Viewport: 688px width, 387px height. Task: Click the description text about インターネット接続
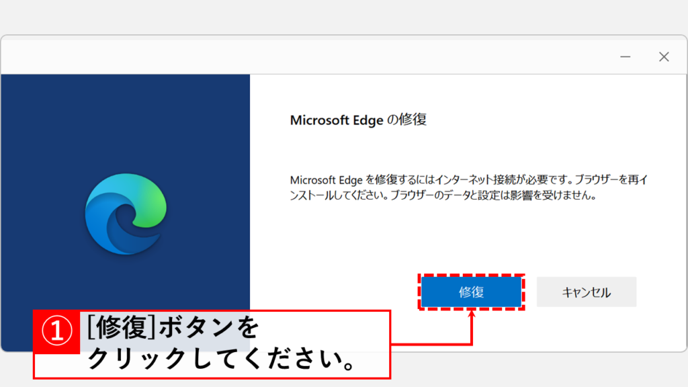pos(468,187)
